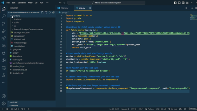Open additional activity bar views ellipsis
Viewport: 197px width, 111px height.
point(4,83)
